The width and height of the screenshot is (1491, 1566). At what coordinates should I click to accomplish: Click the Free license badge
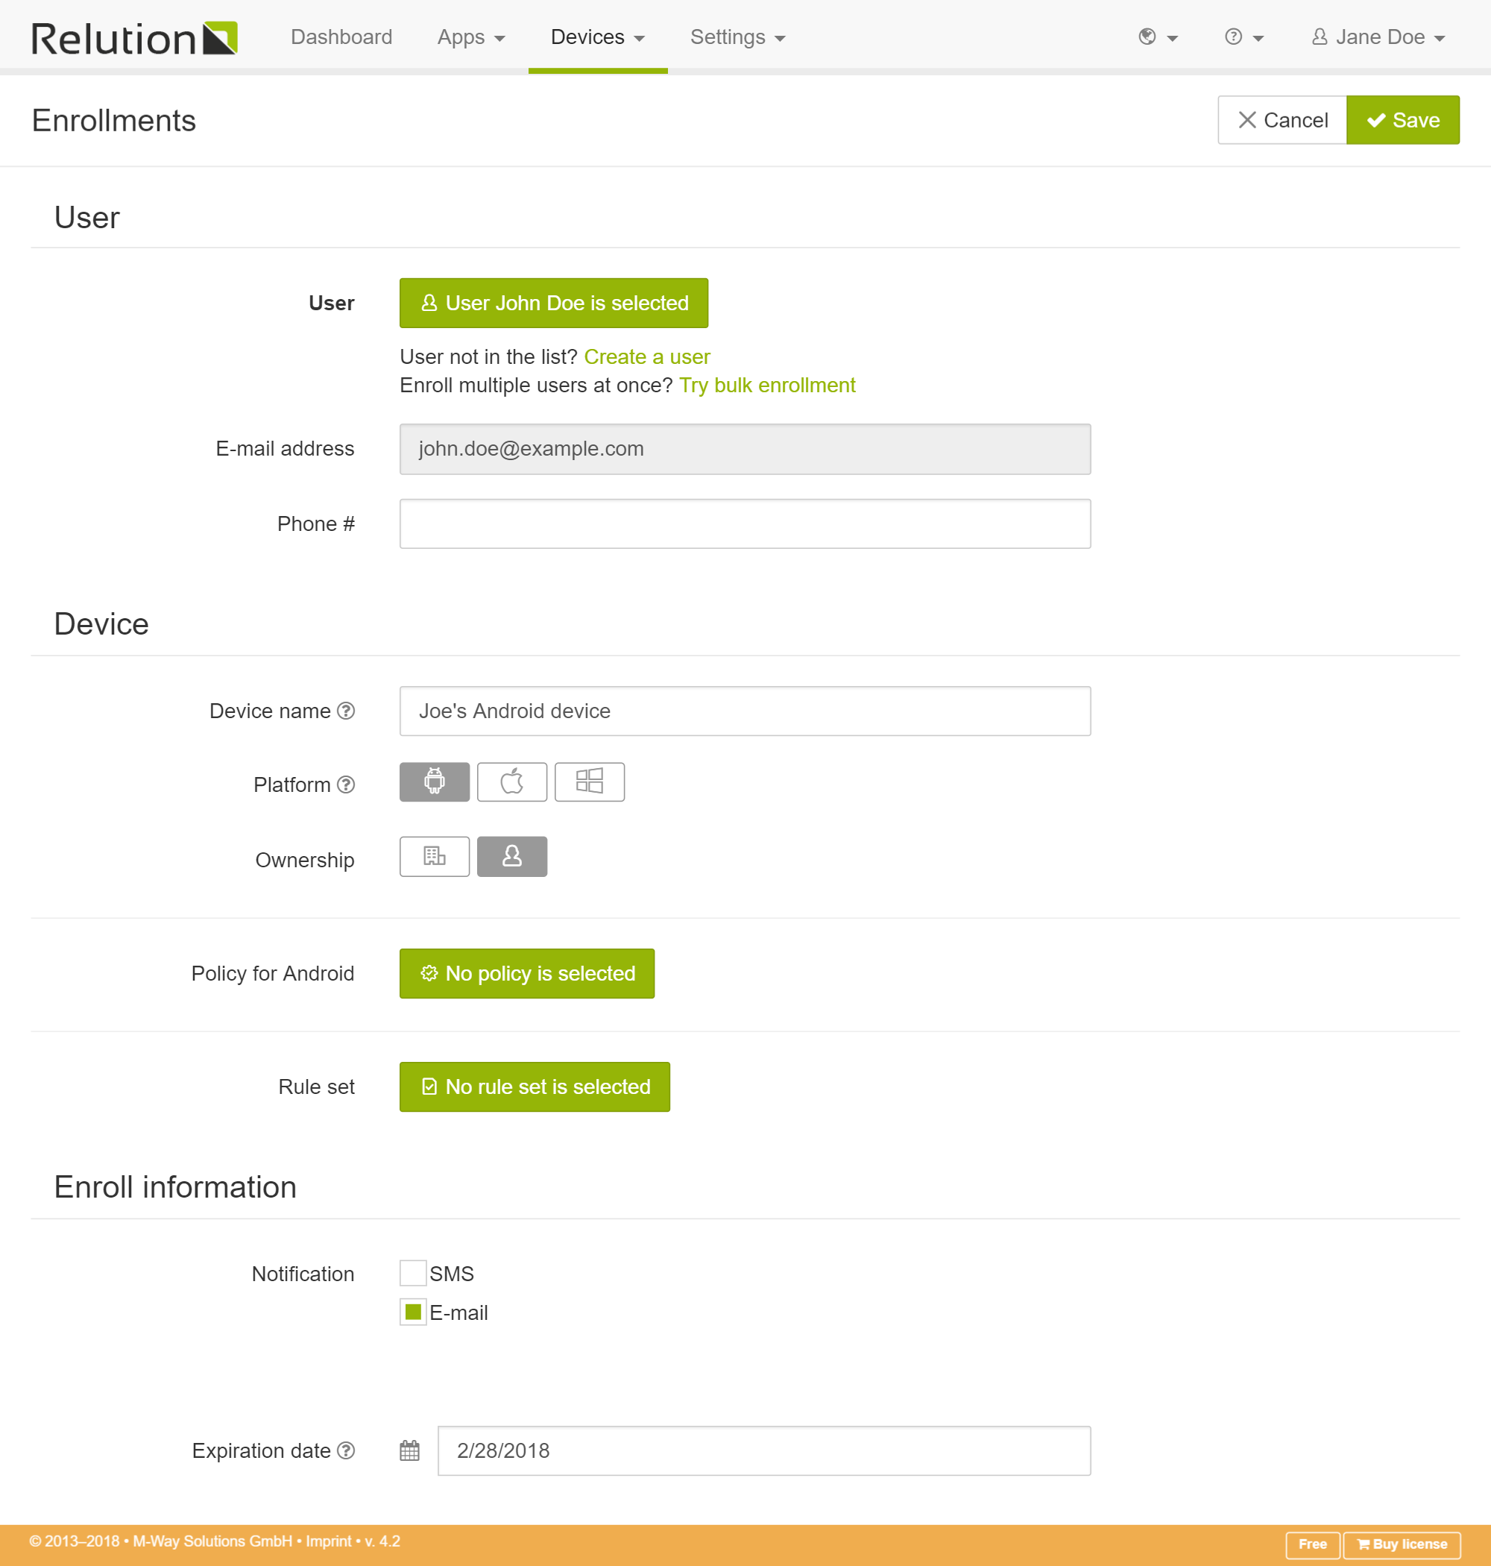click(x=1312, y=1544)
